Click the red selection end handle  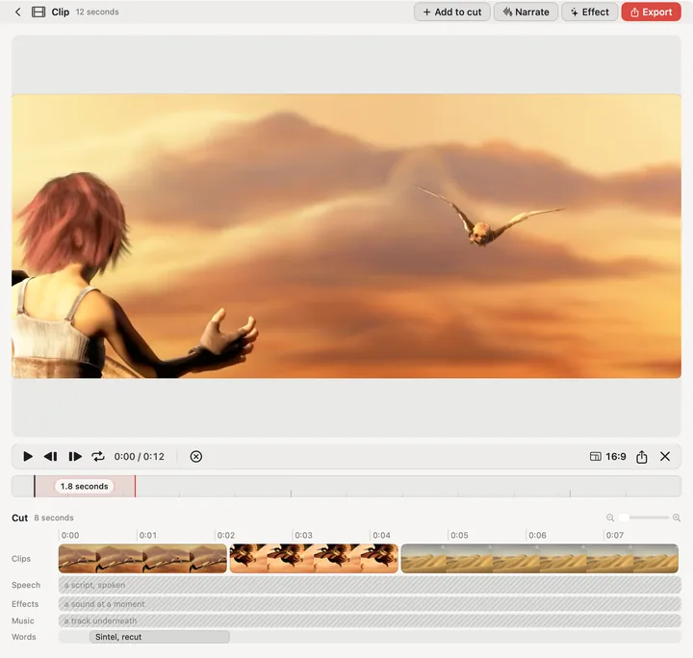tap(136, 486)
